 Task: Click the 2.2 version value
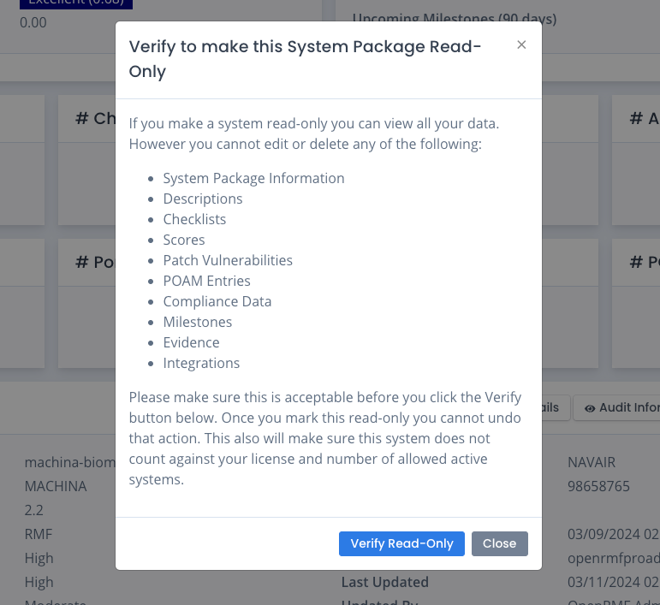[33, 510]
